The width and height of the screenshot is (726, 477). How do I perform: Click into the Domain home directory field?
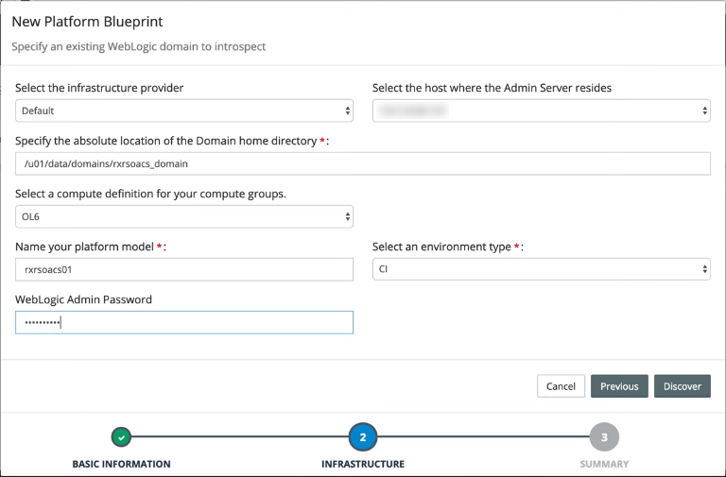(x=363, y=163)
